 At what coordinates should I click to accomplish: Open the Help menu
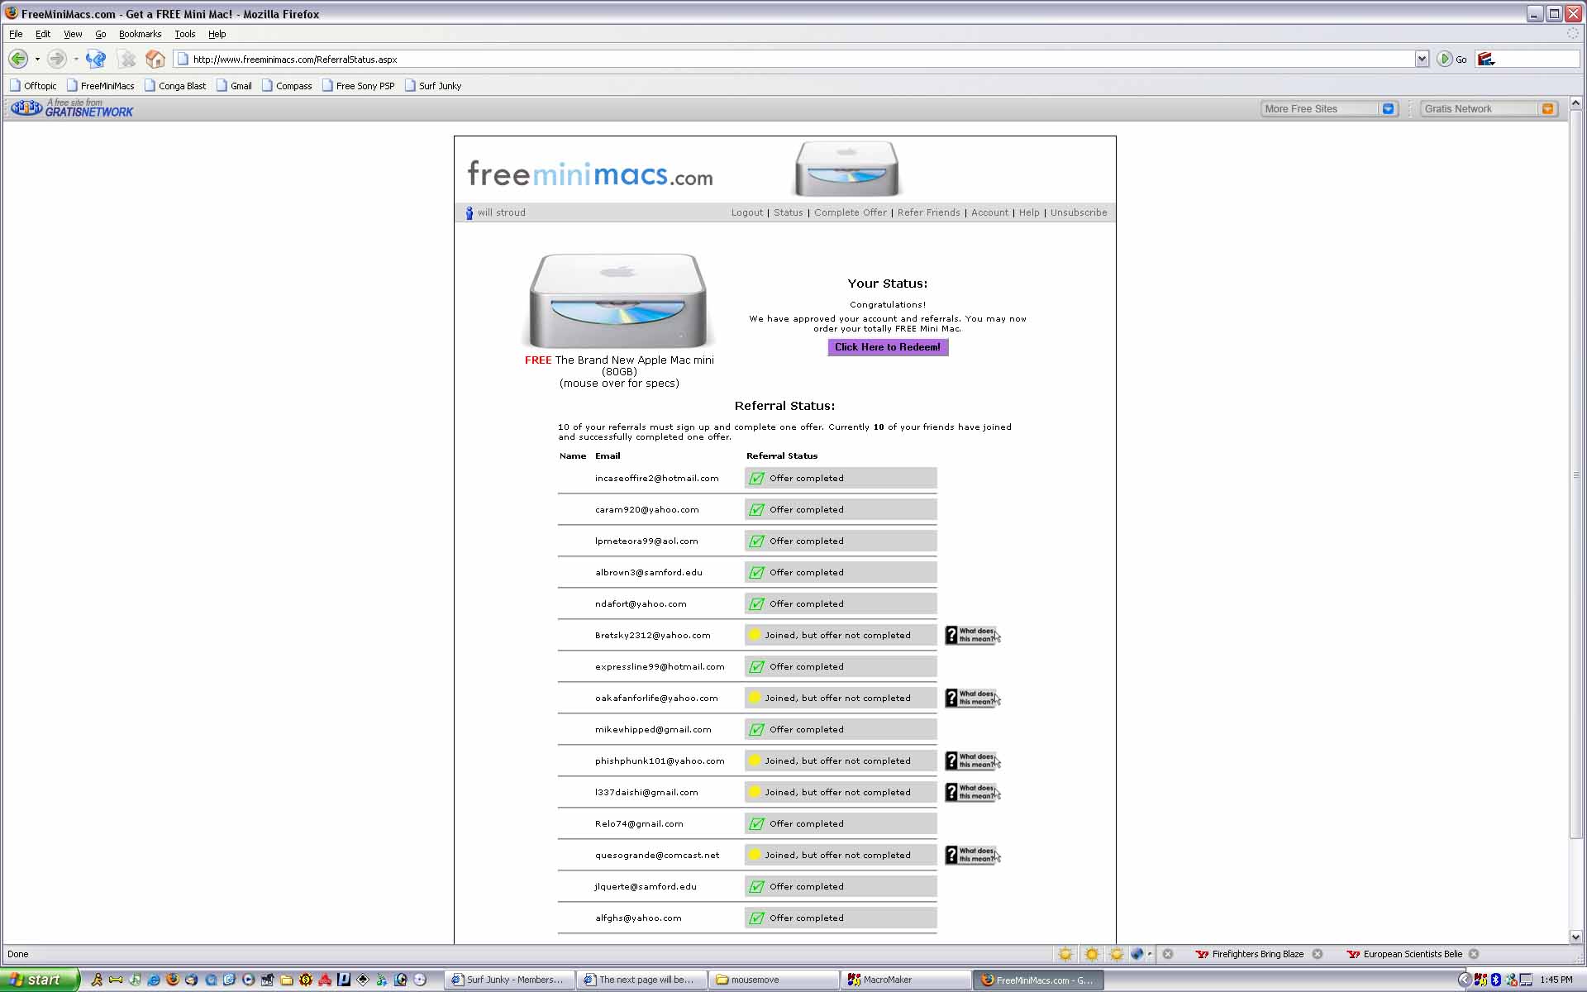pyautogui.click(x=217, y=34)
